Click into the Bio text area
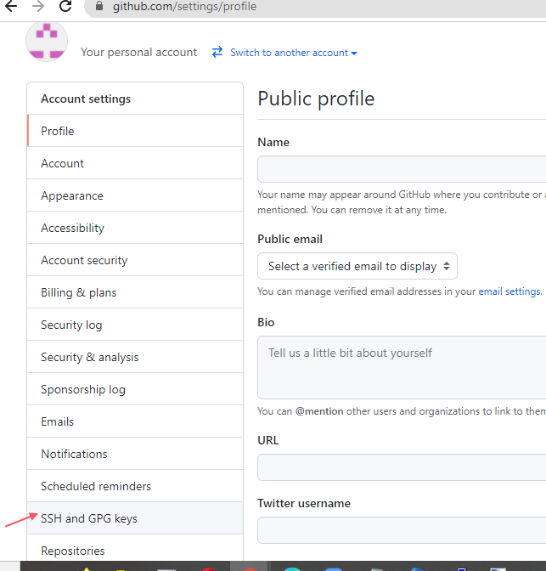This screenshot has height=571, width=546. click(402, 367)
